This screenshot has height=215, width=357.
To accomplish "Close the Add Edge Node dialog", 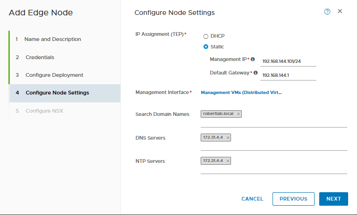I will [340, 11].
